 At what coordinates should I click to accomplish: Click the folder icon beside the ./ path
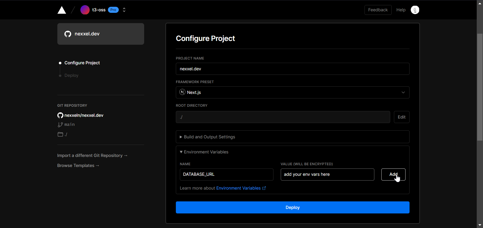click(60, 134)
